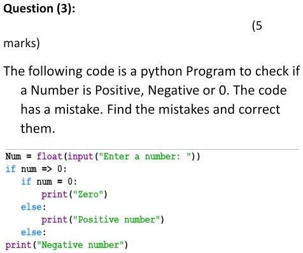Click the "Enter a number: " string
Image resolution: width=303 pixels, height=253 pixels.
tap(145, 157)
